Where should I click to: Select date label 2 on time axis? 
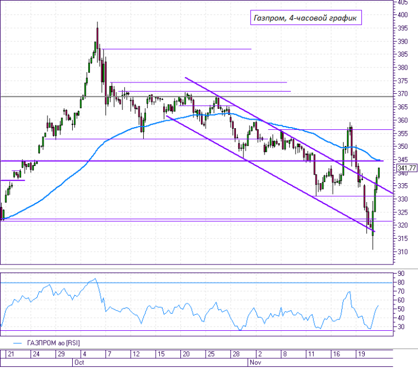[x=260, y=354]
